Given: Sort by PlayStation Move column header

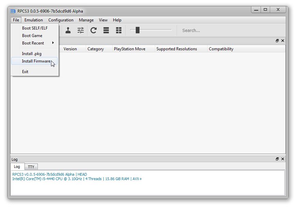Looking at the screenshot, I should coord(134,49).
